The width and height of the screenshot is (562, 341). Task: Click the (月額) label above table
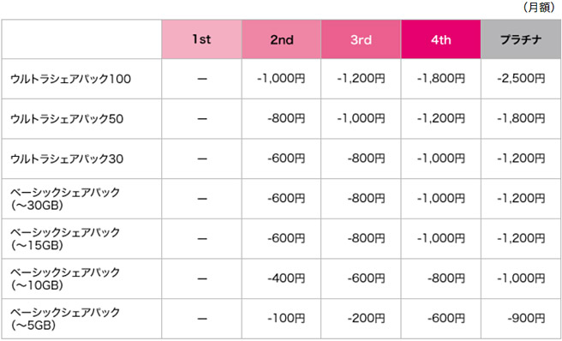(539, 7)
